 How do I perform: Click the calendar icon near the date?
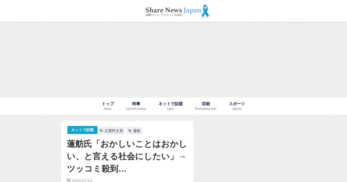69,181
